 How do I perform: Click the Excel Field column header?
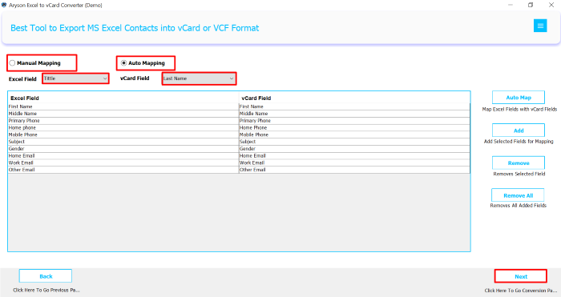coord(123,98)
